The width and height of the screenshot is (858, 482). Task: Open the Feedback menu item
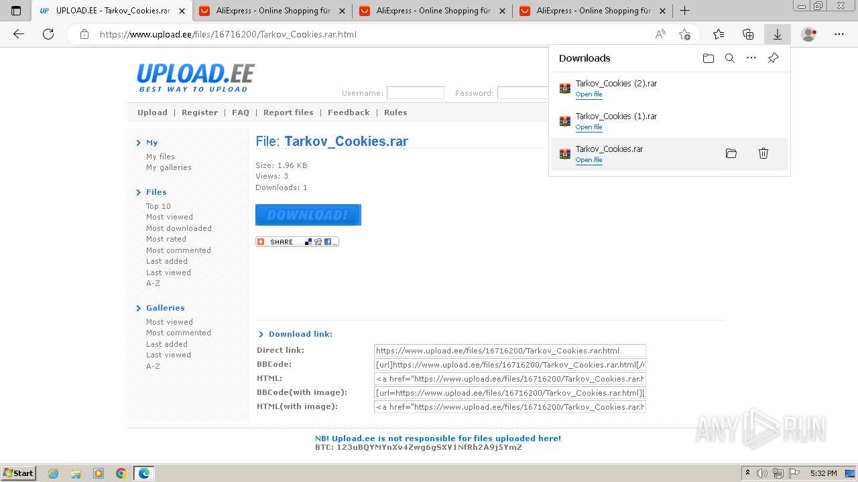349,112
